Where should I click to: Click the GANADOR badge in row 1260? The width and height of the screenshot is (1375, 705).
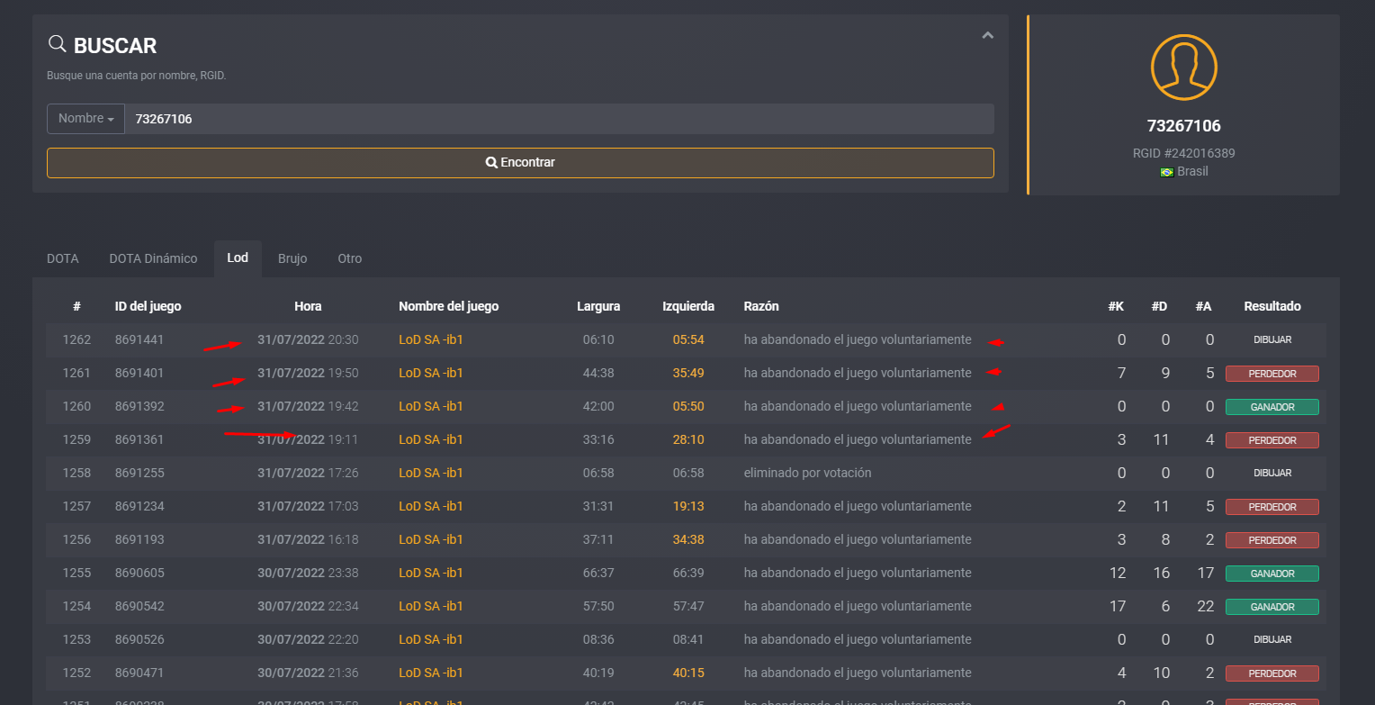[1272, 407]
